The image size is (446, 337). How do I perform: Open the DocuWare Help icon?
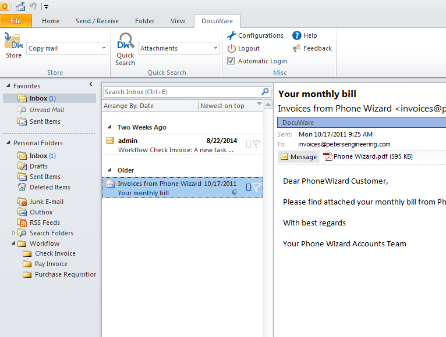(297, 35)
